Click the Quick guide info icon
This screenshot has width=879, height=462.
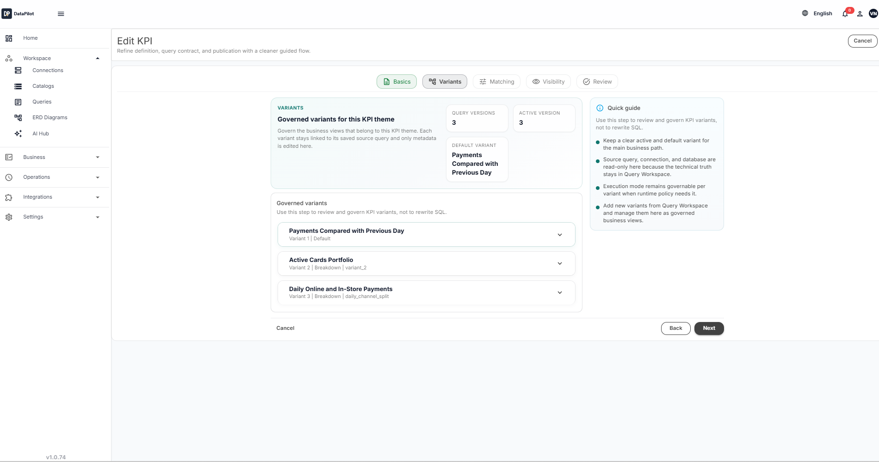point(600,108)
